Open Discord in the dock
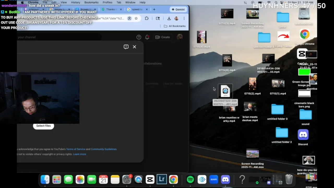The width and height of the screenshot is (334, 188). [x=225, y=179]
